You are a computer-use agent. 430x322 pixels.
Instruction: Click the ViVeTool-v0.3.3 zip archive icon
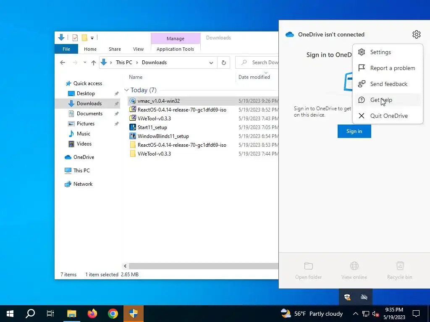(x=133, y=118)
